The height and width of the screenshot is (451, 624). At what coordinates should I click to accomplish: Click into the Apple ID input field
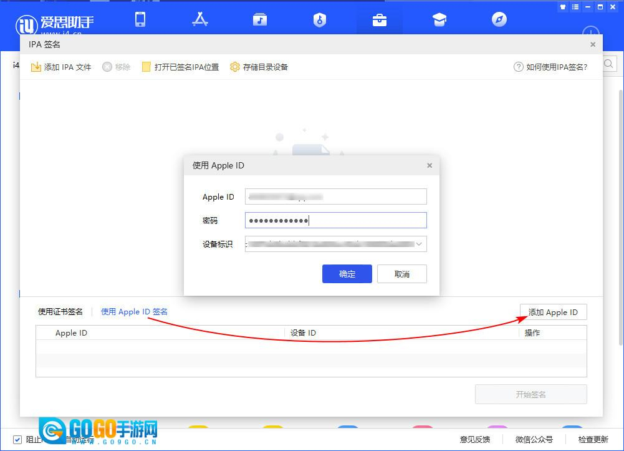tap(335, 196)
